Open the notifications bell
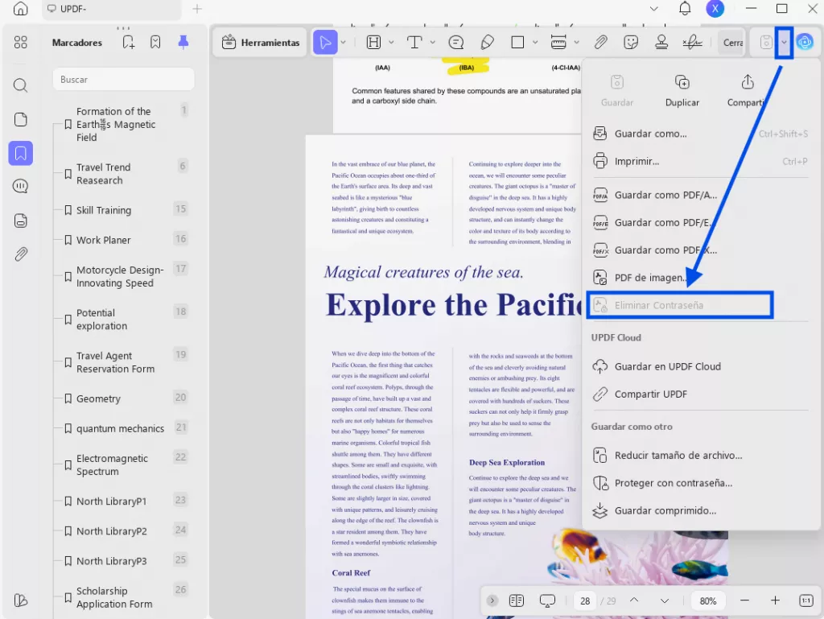 [685, 8]
